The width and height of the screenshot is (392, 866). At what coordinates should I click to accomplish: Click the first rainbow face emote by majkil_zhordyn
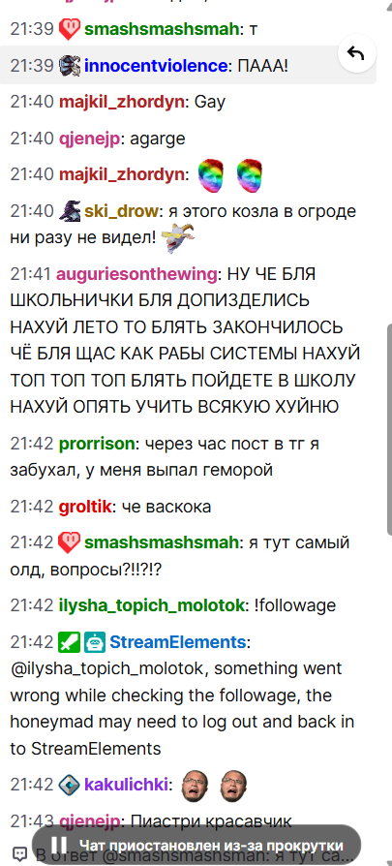tap(211, 175)
